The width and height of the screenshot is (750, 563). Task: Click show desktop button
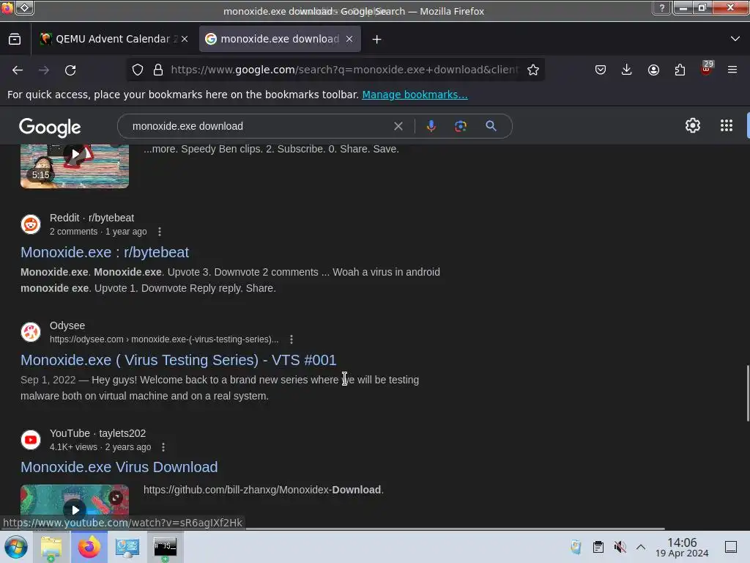click(x=731, y=547)
